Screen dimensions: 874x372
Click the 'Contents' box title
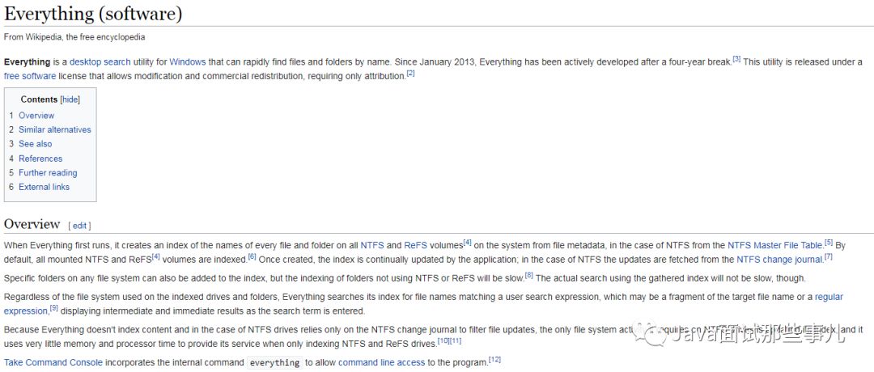coord(39,99)
